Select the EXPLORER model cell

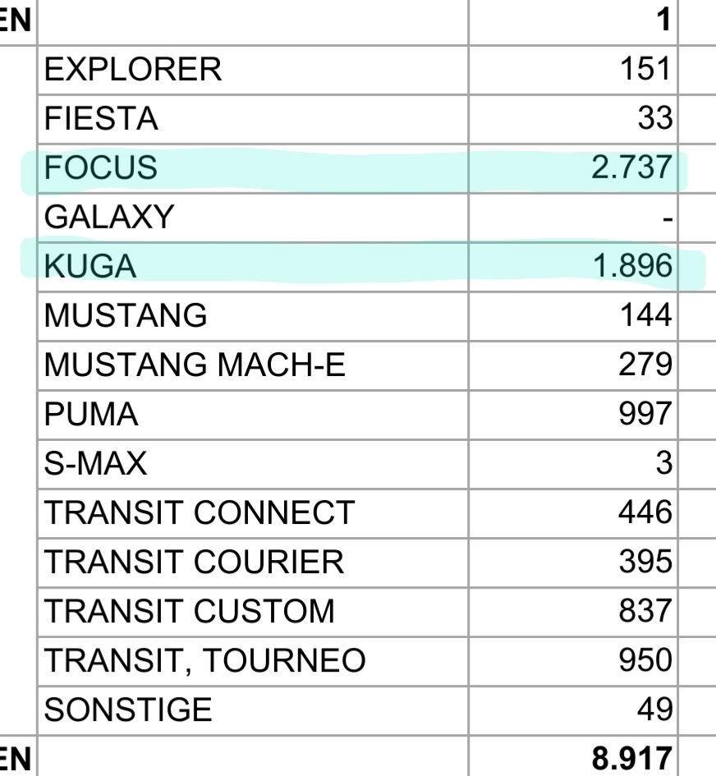tap(253, 70)
